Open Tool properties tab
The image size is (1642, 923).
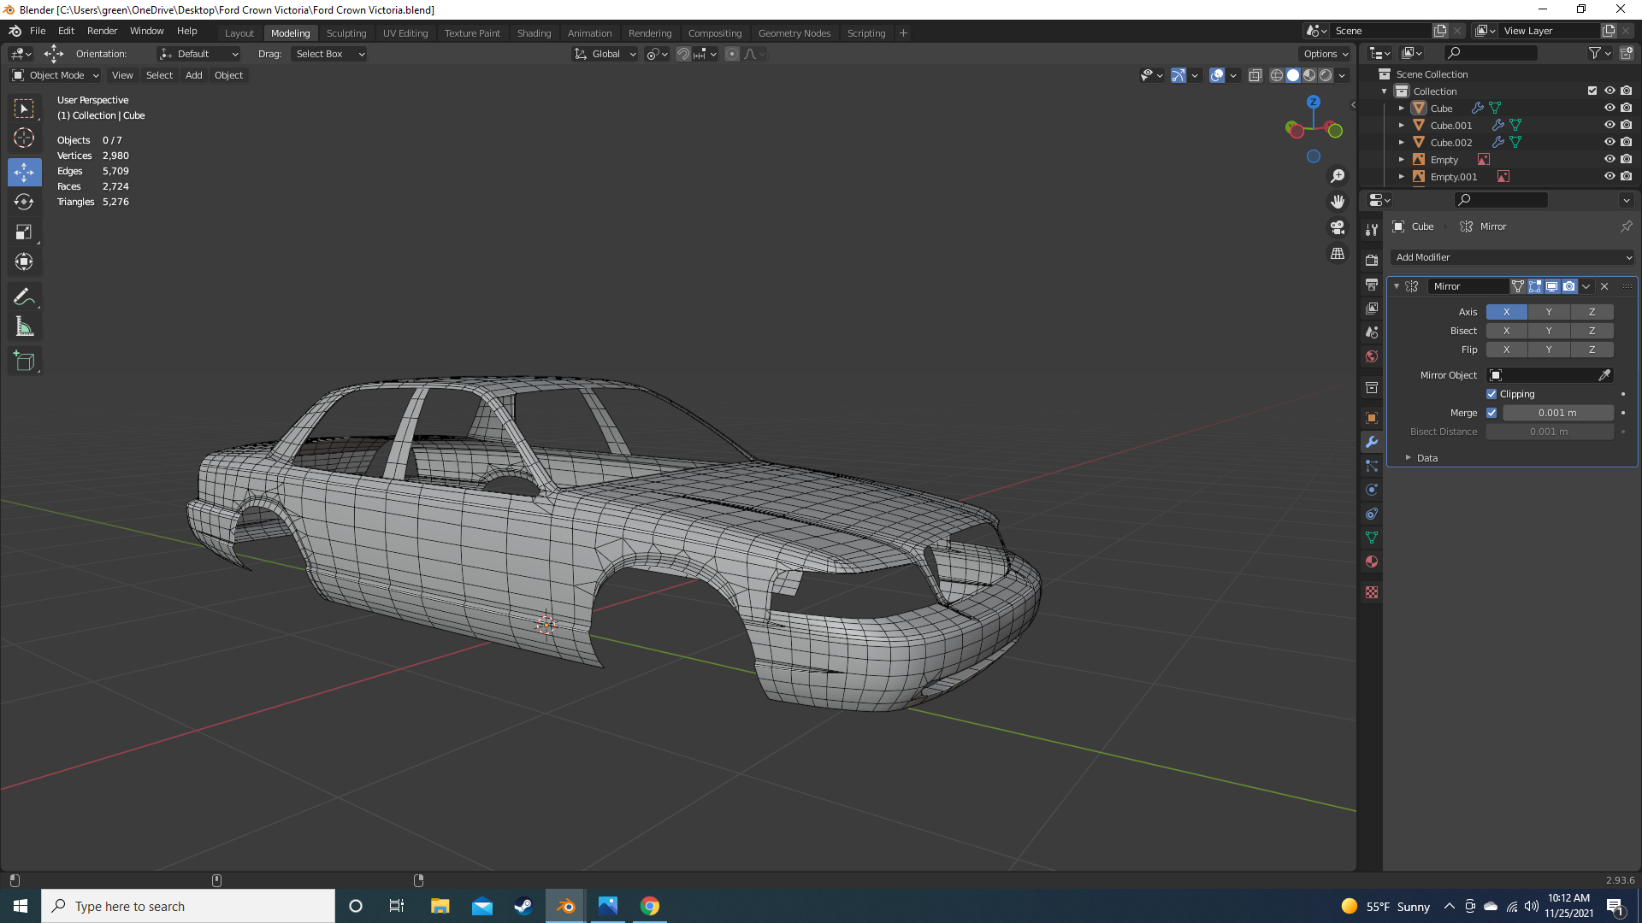(1372, 230)
